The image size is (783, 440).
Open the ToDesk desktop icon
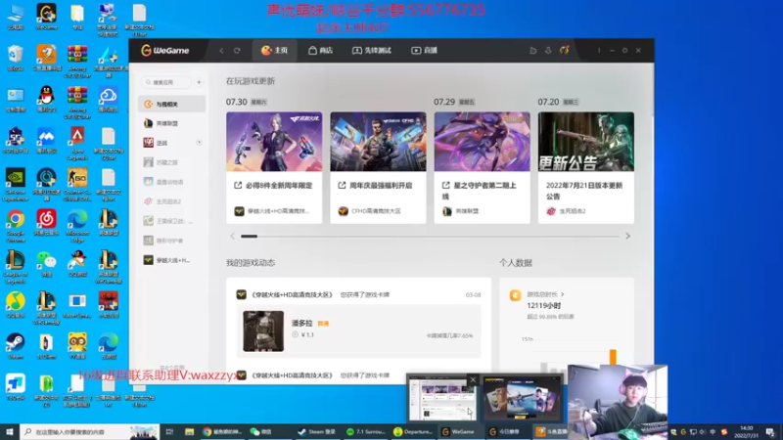[16, 387]
